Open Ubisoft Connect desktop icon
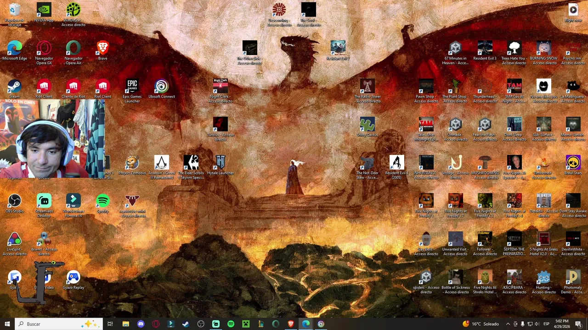588x330 pixels. click(161, 89)
